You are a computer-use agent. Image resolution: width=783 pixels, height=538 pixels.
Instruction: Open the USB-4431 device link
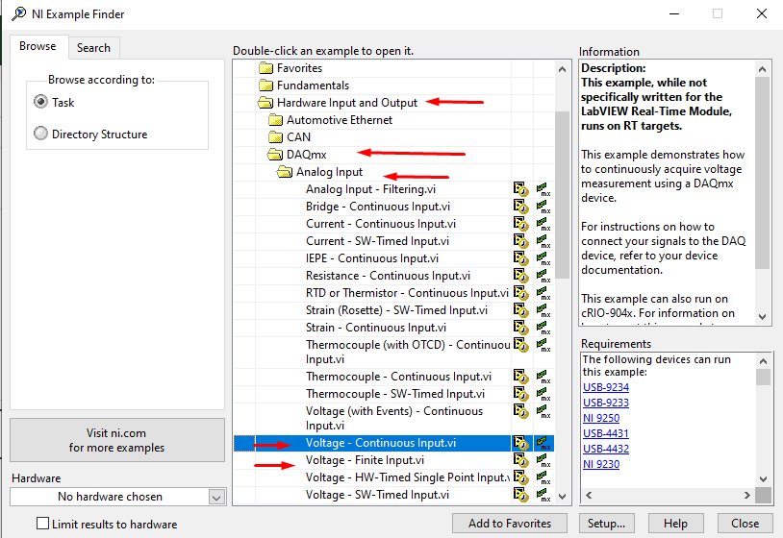tap(606, 434)
